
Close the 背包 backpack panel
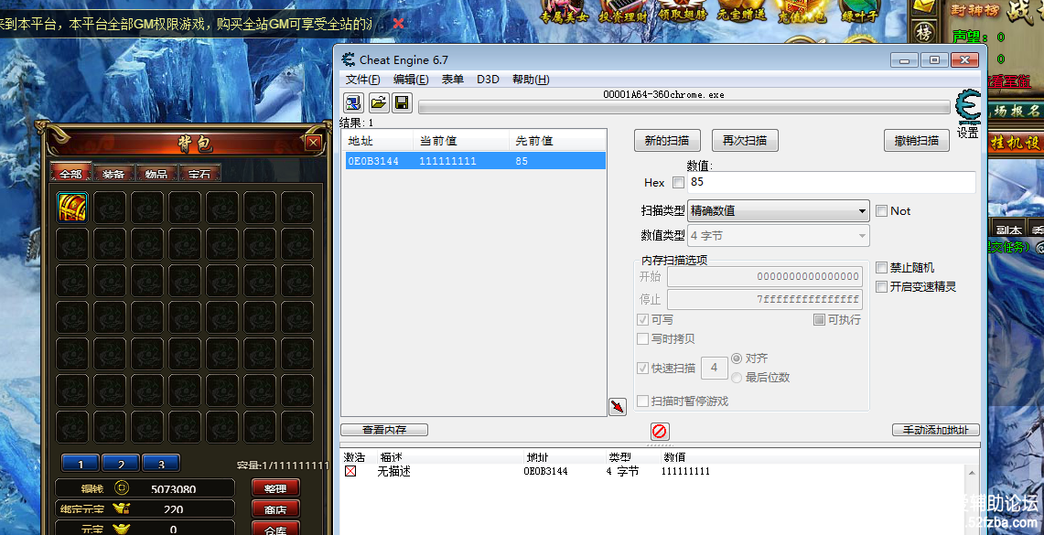tap(313, 142)
